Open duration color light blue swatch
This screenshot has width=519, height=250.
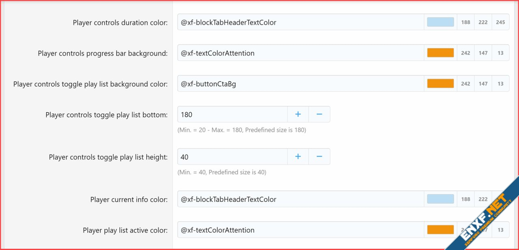tap(440, 22)
